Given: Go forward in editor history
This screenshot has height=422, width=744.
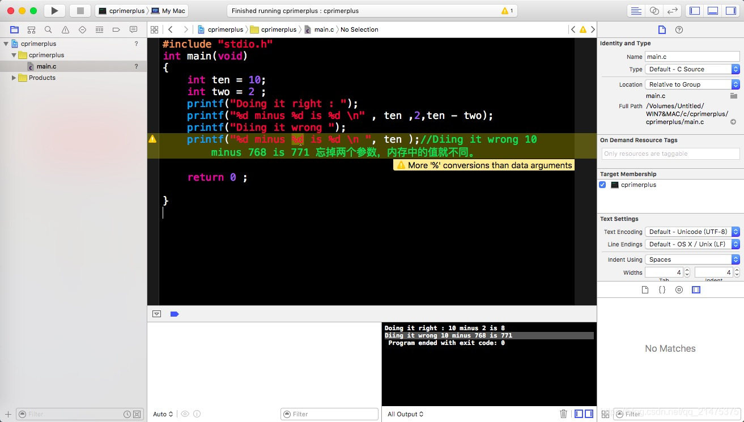Looking at the screenshot, I should point(185,29).
